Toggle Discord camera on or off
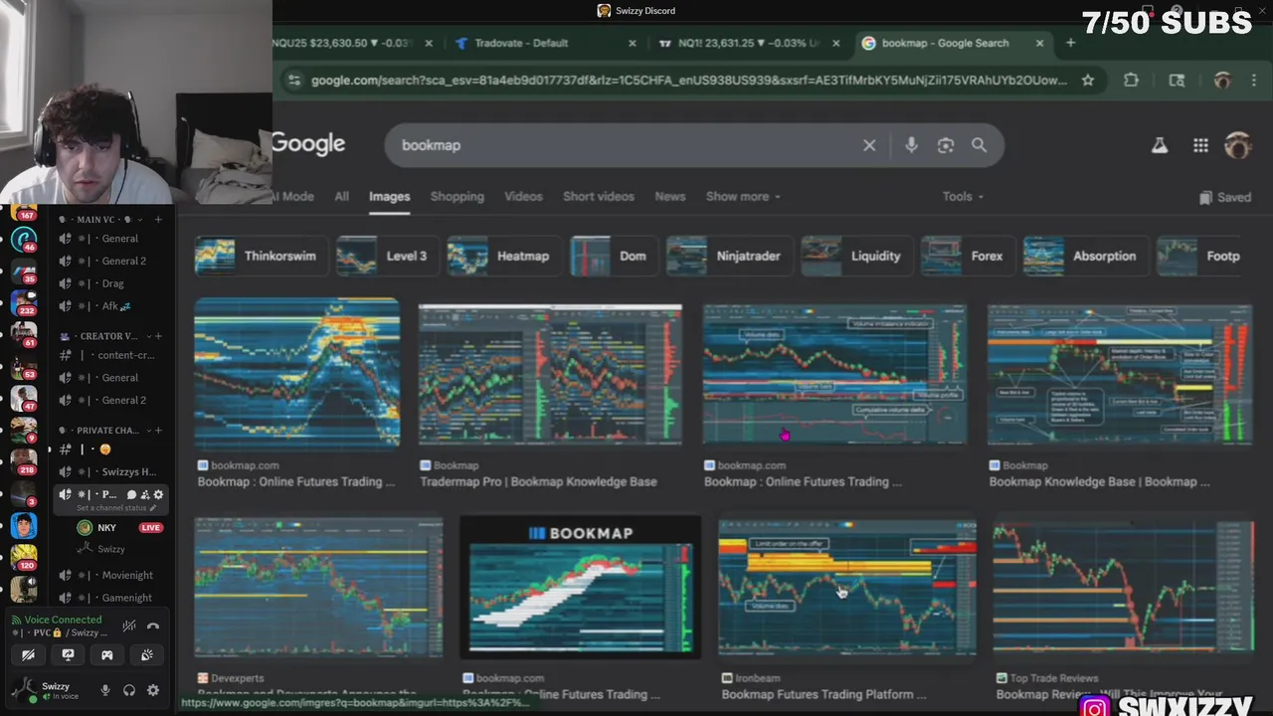Image resolution: width=1273 pixels, height=716 pixels. pos(28,655)
